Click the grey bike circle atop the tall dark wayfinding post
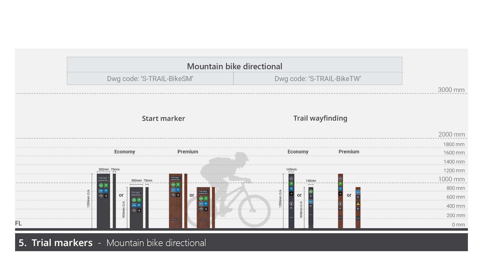 pos(291,179)
